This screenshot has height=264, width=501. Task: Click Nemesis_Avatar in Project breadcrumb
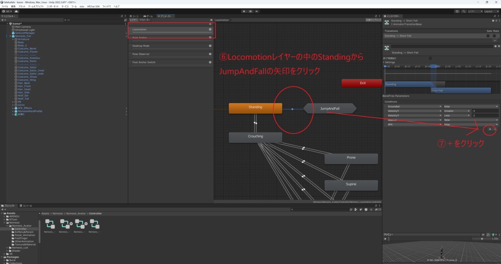76,213
